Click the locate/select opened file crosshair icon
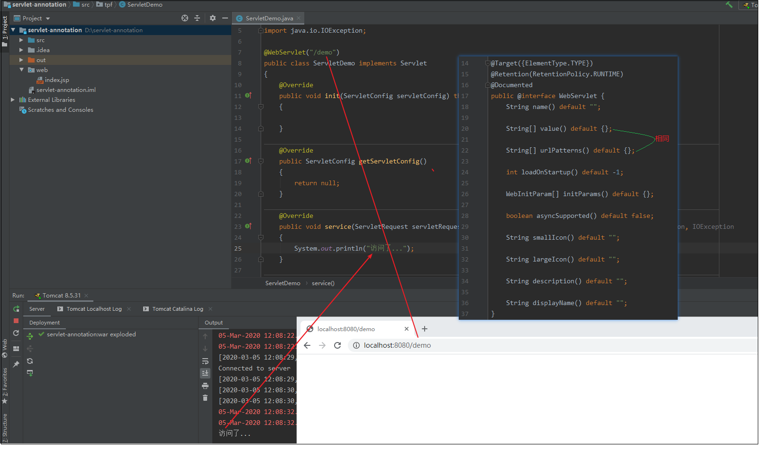This screenshot has height=451, width=763. click(185, 18)
